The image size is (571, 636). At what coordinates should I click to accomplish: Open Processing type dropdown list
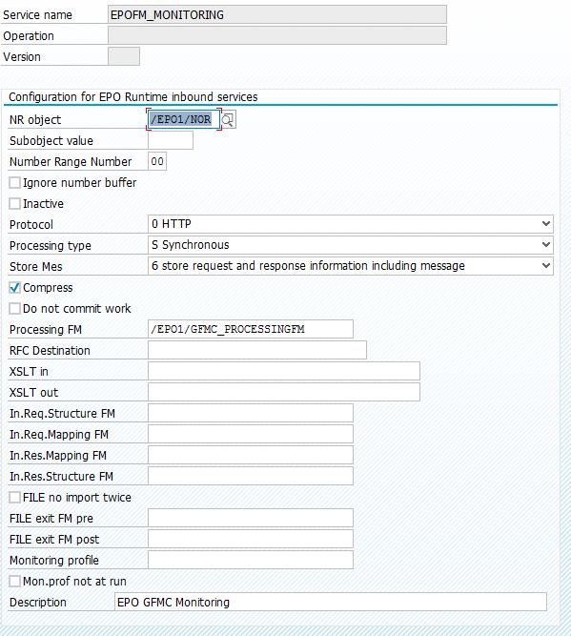[546, 245]
